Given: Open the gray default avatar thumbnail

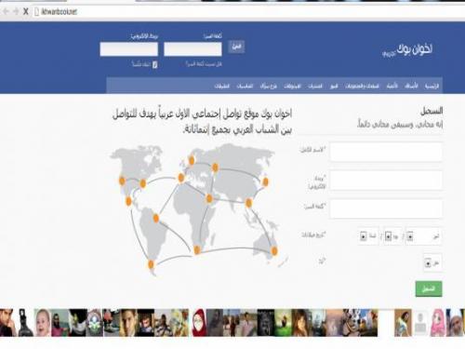Looking at the screenshot, I should point(420,323).
